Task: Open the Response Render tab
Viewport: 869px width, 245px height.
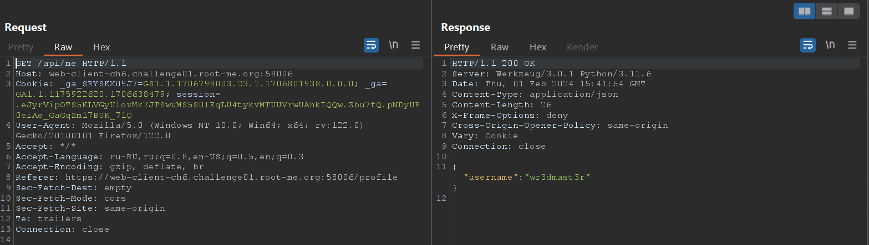Action: pos(582,48)
